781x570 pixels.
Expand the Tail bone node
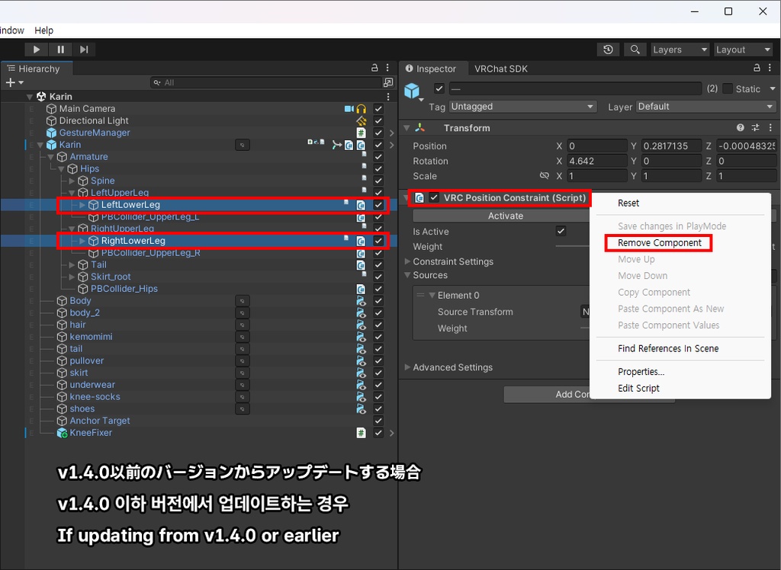(72, 265)
